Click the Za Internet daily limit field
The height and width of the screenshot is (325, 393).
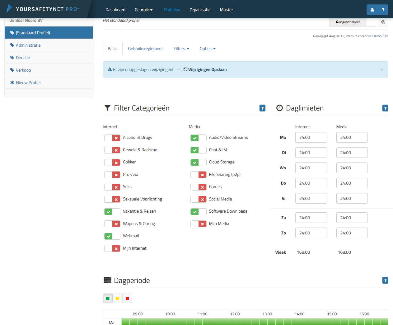click(x=311, y=218)
